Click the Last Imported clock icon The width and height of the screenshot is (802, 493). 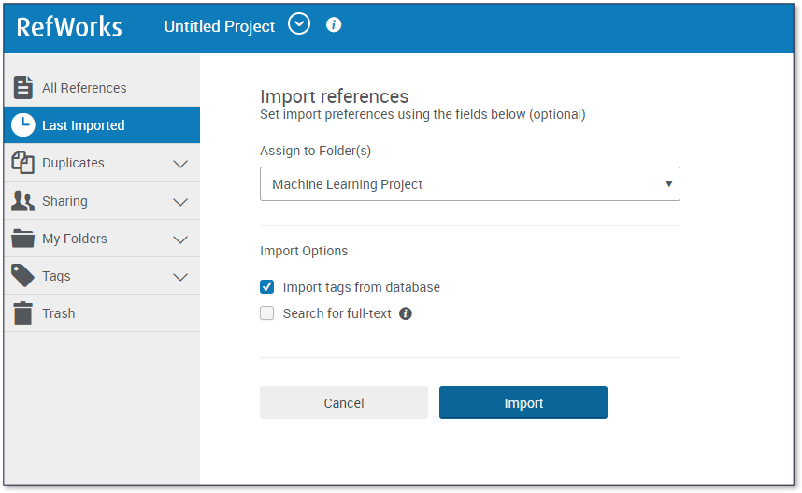click(23, 125)
